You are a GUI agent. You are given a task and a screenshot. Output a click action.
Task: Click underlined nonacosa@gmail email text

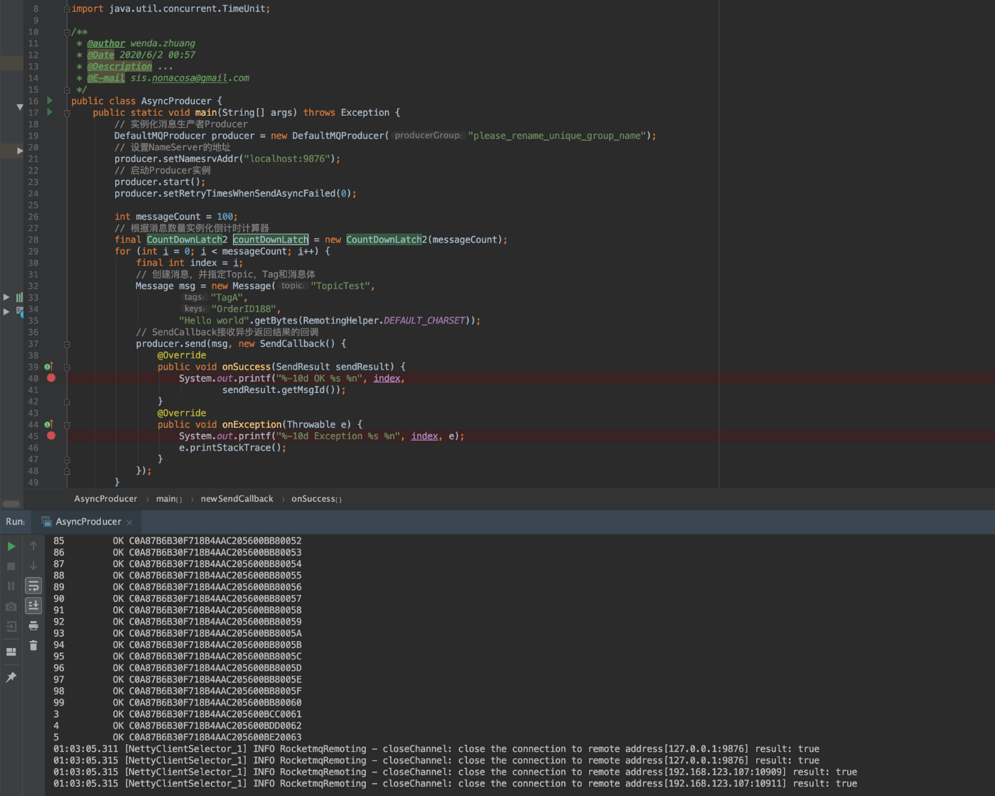(x=190, y=78)
